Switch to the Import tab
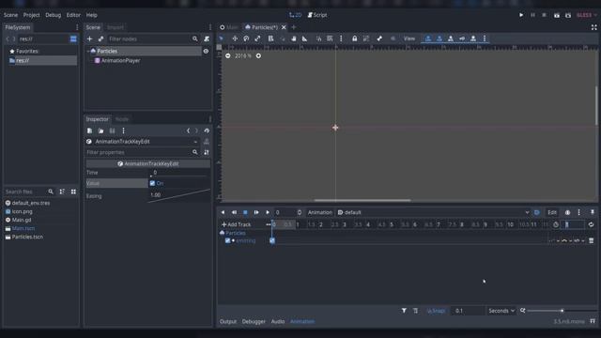601x338 pixels. (x=115, y=27)
